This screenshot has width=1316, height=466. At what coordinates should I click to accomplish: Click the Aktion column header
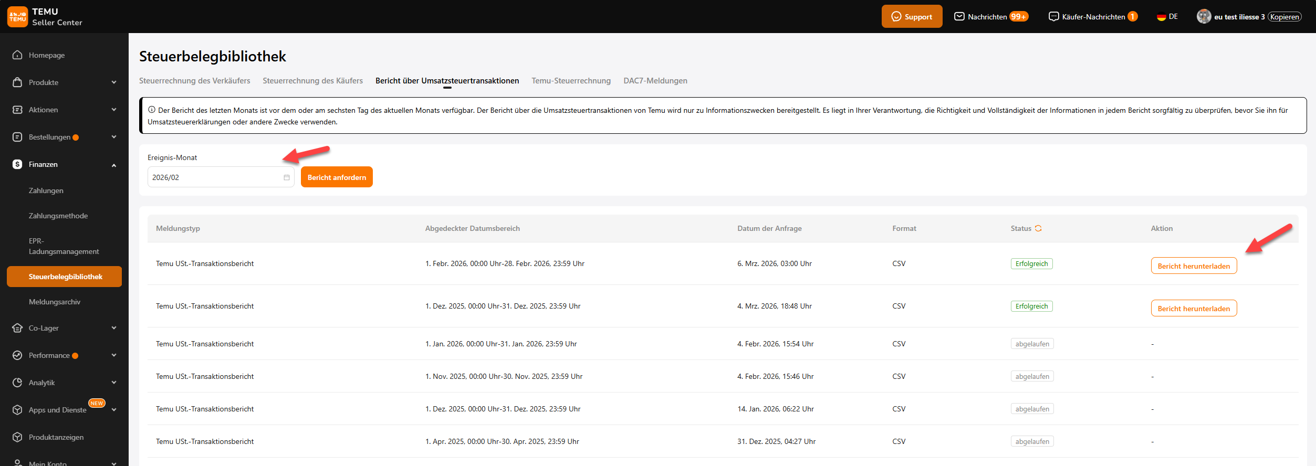[1162, 228]
